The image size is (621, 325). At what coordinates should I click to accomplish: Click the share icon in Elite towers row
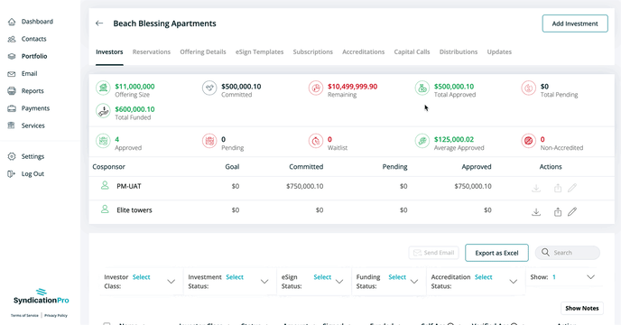558,212
